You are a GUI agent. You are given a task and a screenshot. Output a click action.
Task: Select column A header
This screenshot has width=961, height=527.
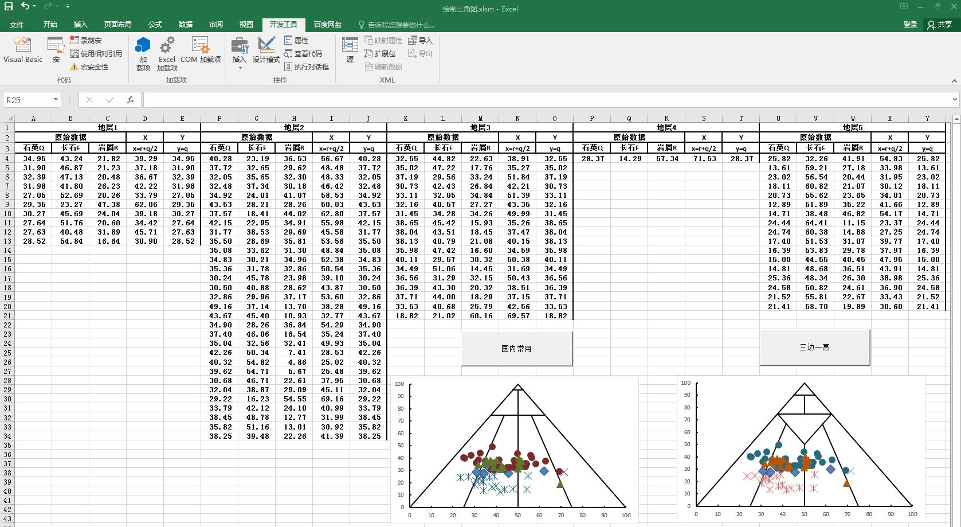click(x=33, y=118)
